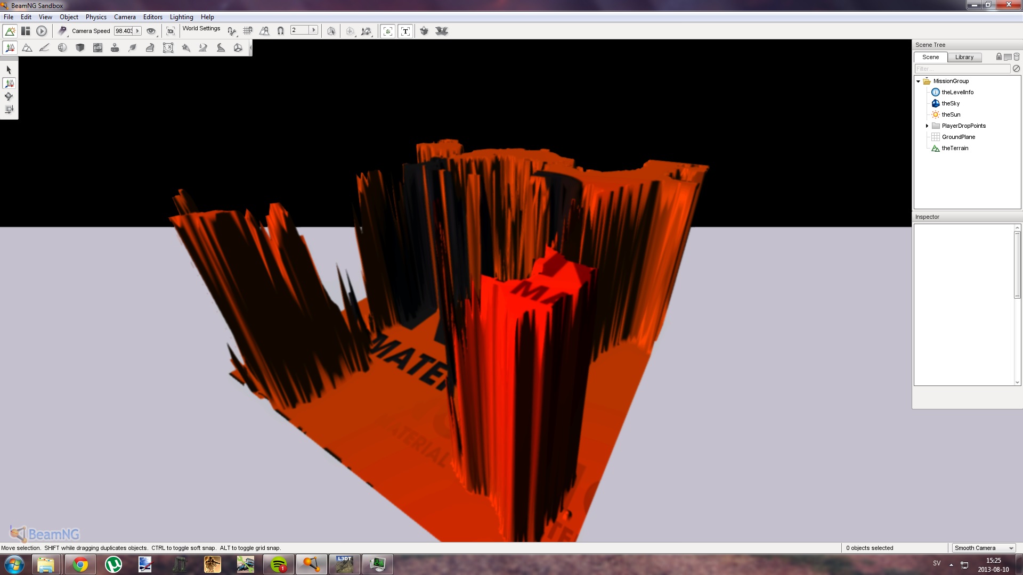Open Camera Speed value arrow

(137, 31)
